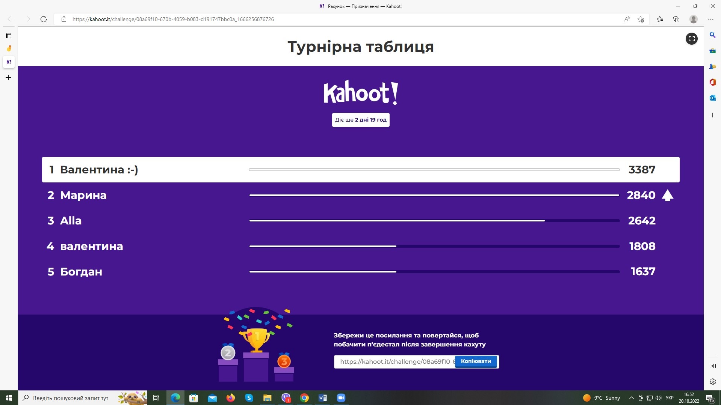
Task: Click the Windows taskbar search box
Action: [83, 398]
